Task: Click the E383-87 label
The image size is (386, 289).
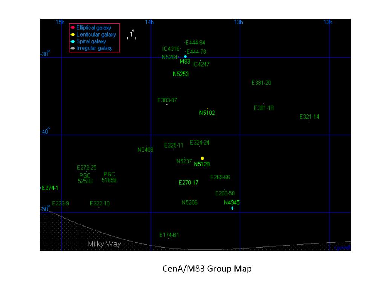Action: pos(167,100)
